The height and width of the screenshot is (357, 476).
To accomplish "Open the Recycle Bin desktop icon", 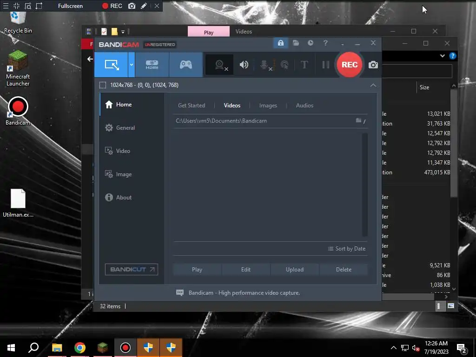I will tap(18, 23).
